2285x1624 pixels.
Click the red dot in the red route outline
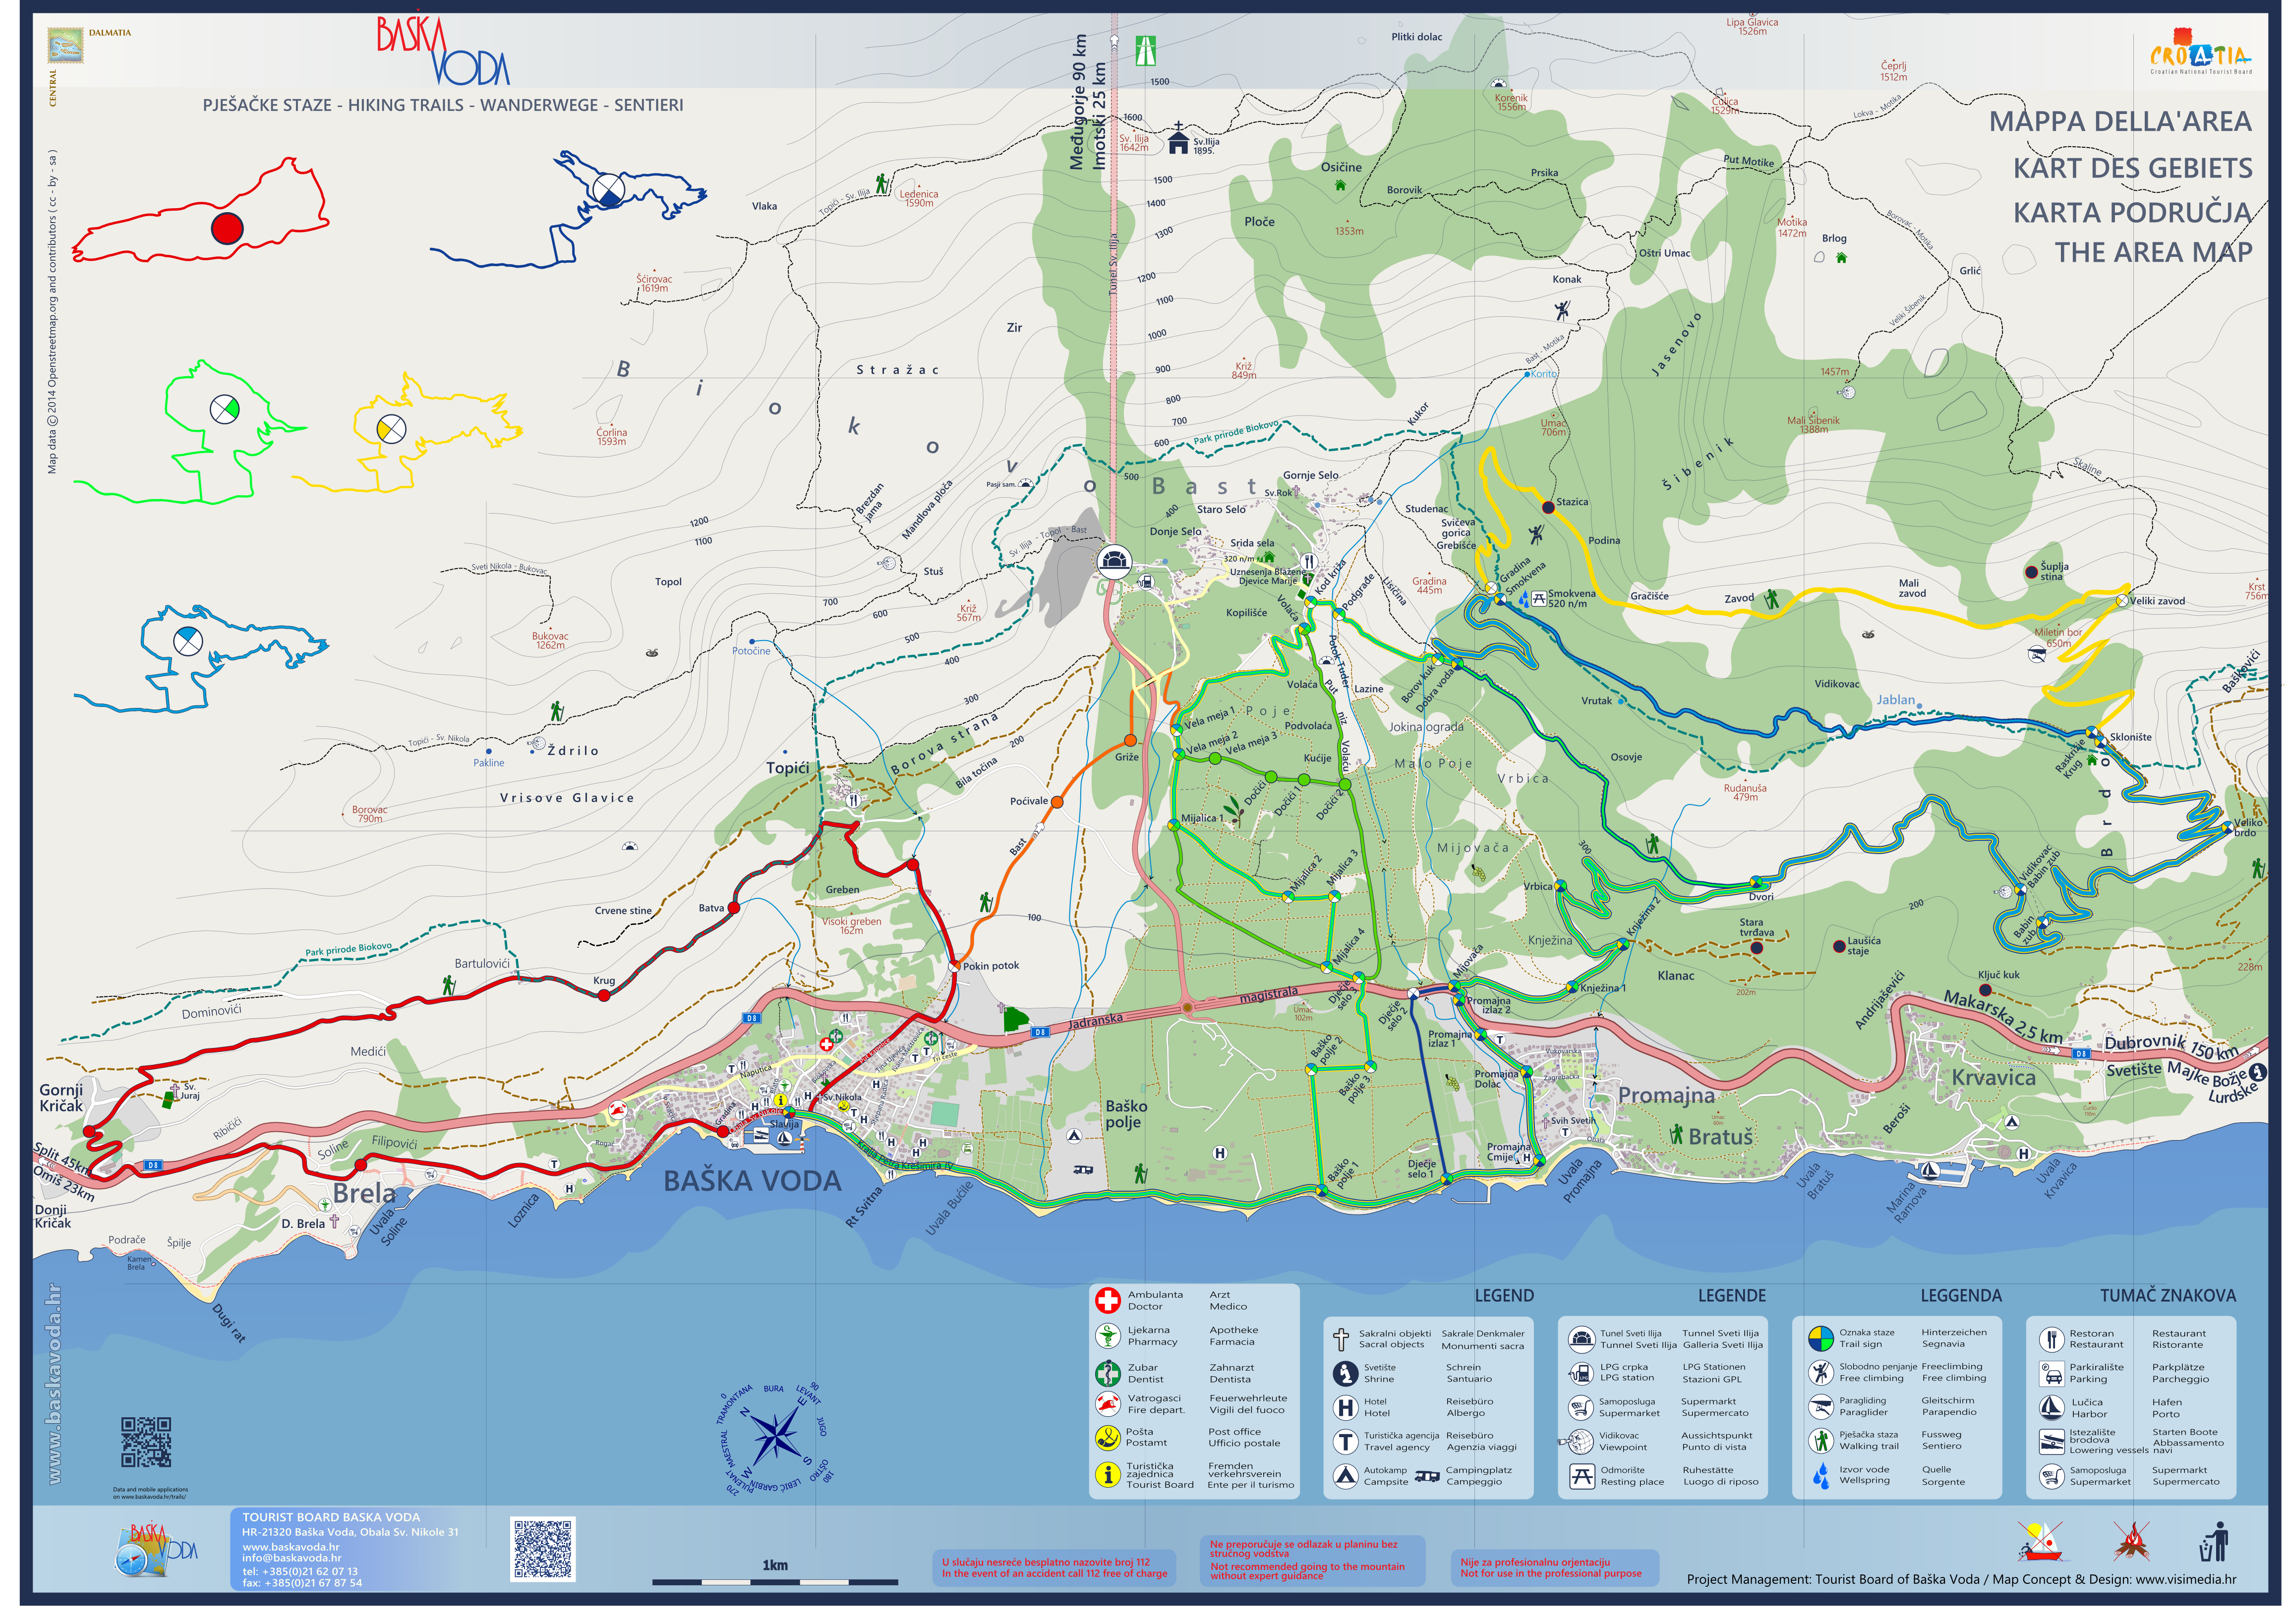pos(227,228)
